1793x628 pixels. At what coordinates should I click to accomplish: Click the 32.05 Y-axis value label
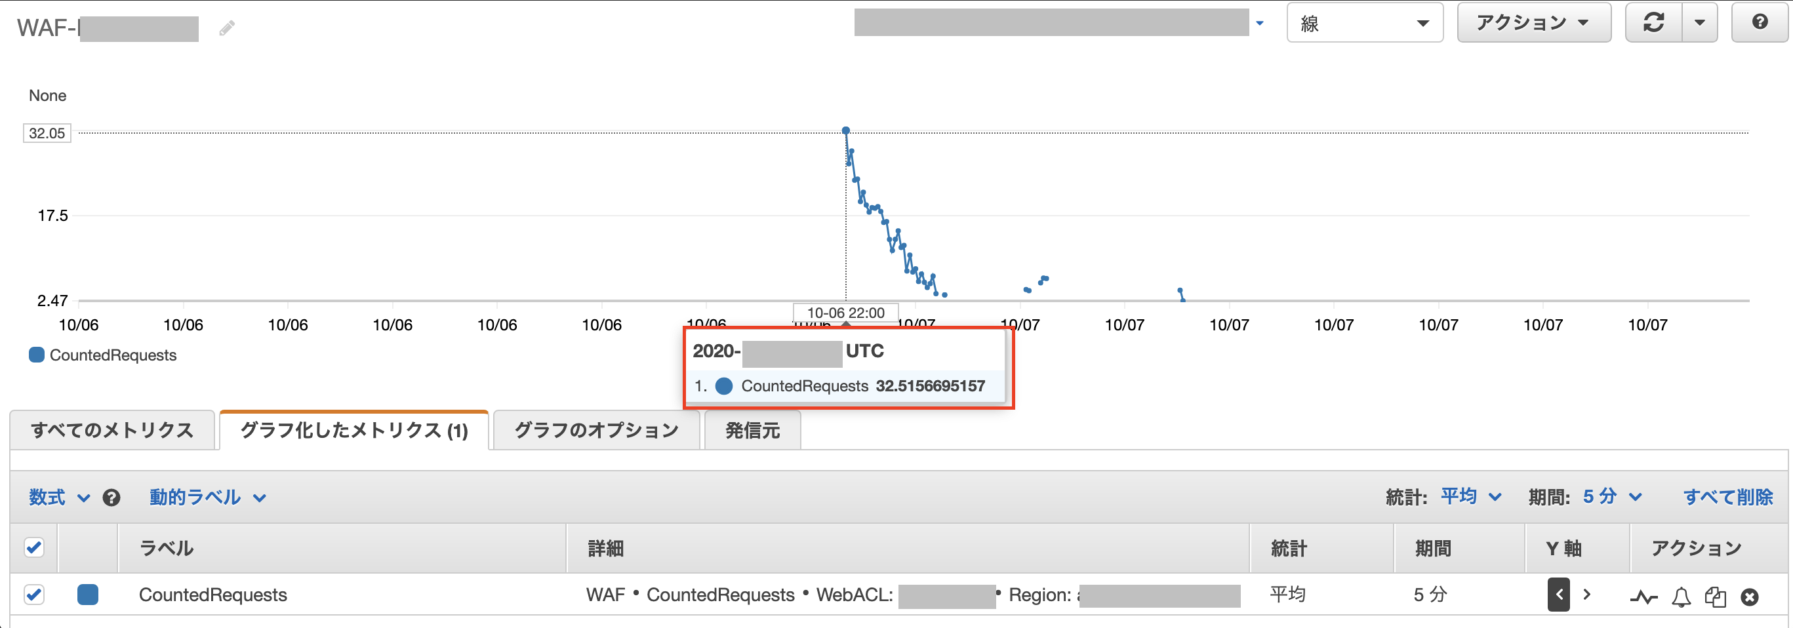pos(47,133)
